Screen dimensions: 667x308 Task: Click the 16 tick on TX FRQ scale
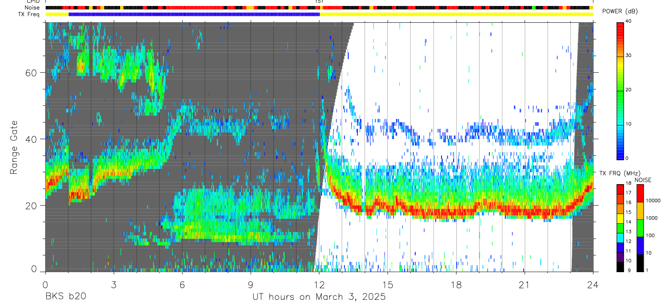point(628,203)
